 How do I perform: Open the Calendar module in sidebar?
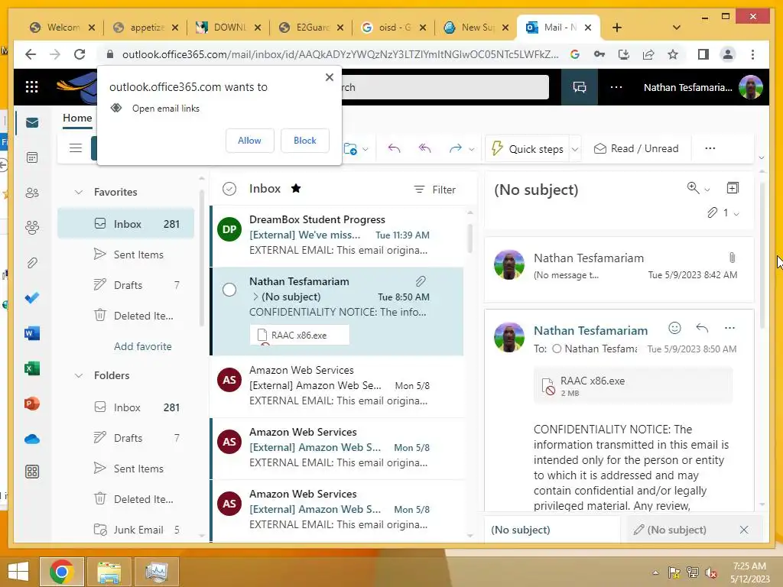32,157
